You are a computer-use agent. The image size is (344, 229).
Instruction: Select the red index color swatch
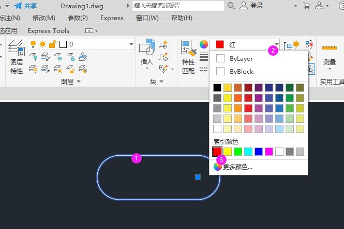(217, 152)
